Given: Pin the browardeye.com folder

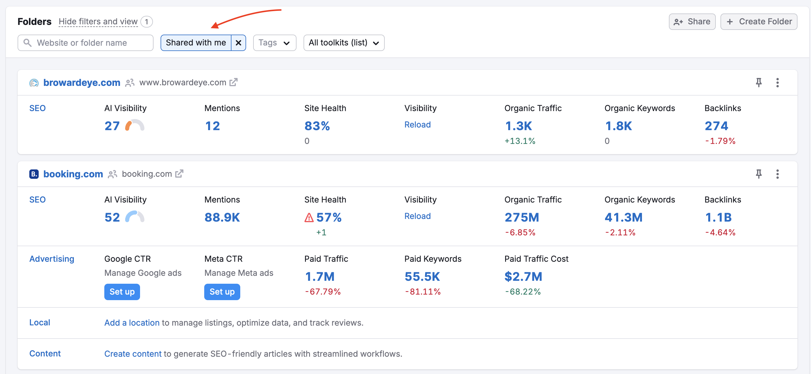Looking at the screenshot, I should 759,83.
